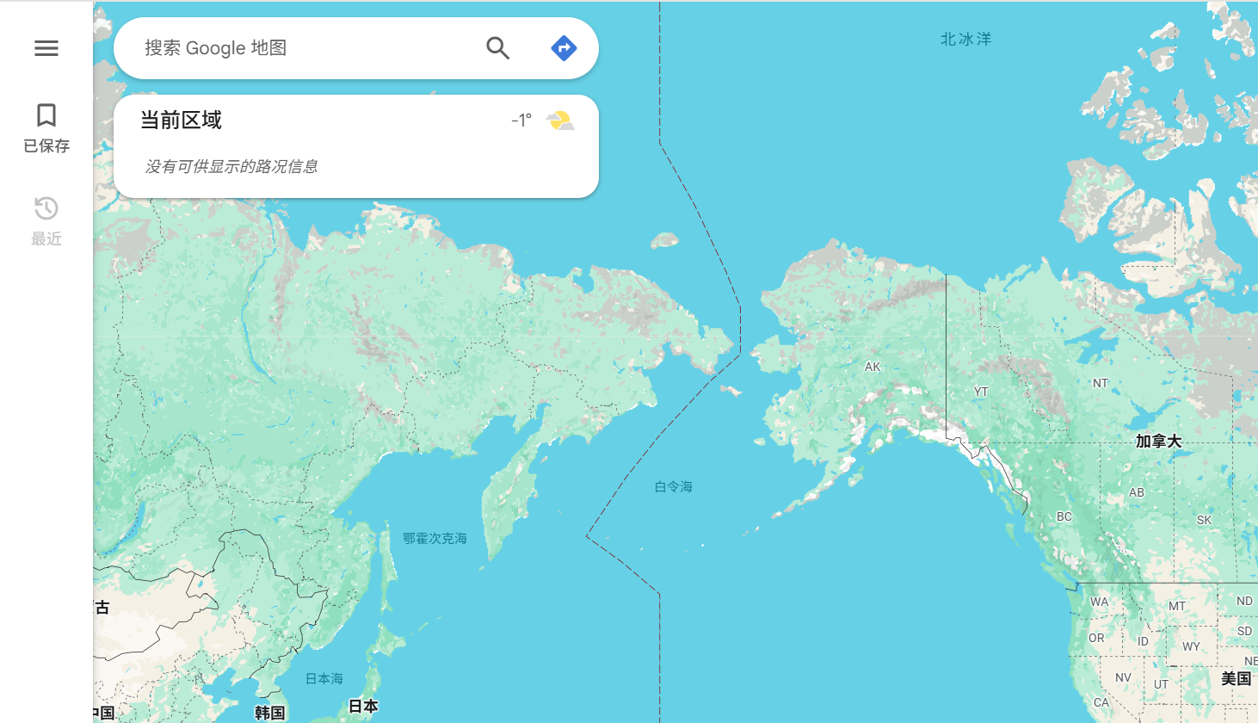1258x723 pixels.
Task: Click the YT Yukon territory label
Action: (x=981, y=392)
